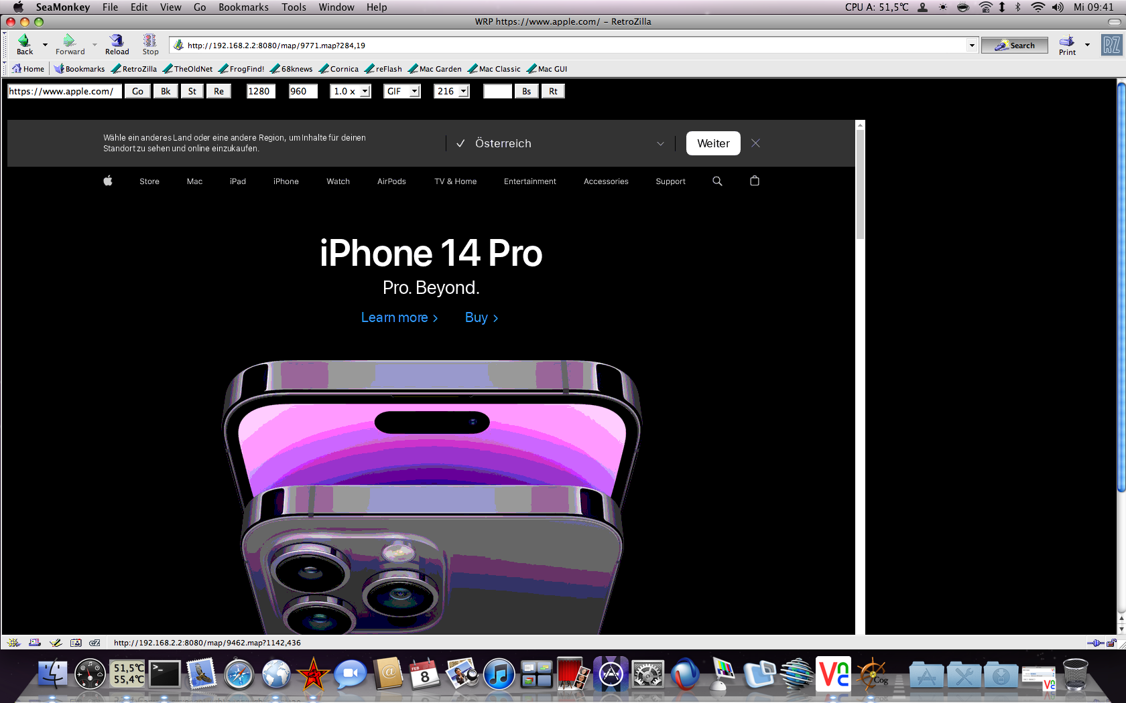Open iChat from the Dock
The height and width of the screenshot is (703, 1126).
coord(351,674)
